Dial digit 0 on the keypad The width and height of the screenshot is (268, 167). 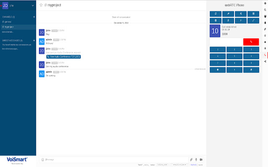234,70
